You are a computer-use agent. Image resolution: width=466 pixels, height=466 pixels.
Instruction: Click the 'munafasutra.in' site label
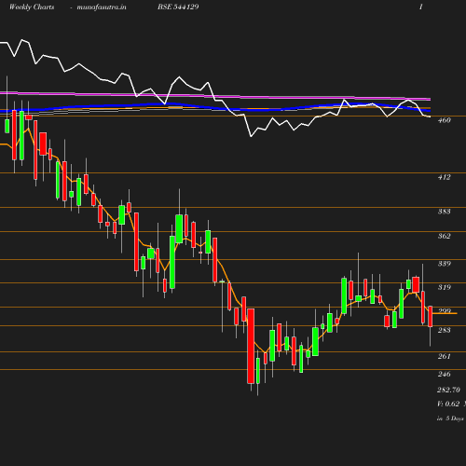(102, 7)
